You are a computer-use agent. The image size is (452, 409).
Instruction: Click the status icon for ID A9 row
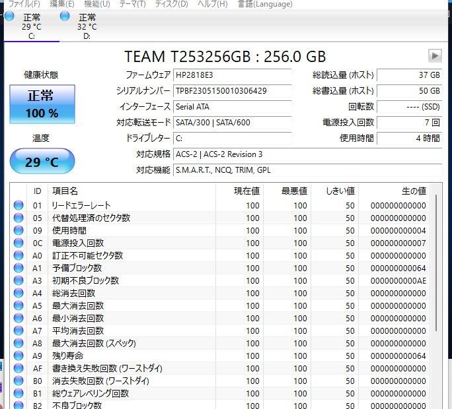click(x=19, y=356)
